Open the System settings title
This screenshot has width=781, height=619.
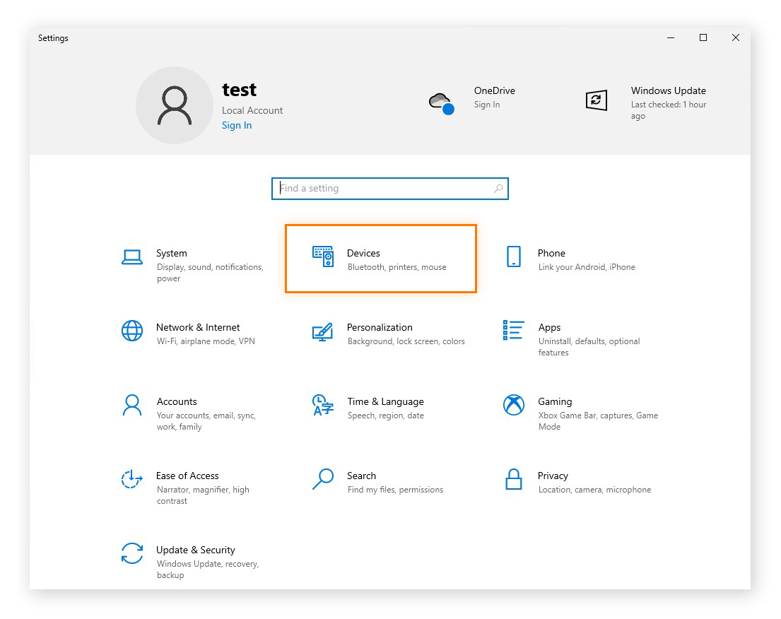pos(171,253)
